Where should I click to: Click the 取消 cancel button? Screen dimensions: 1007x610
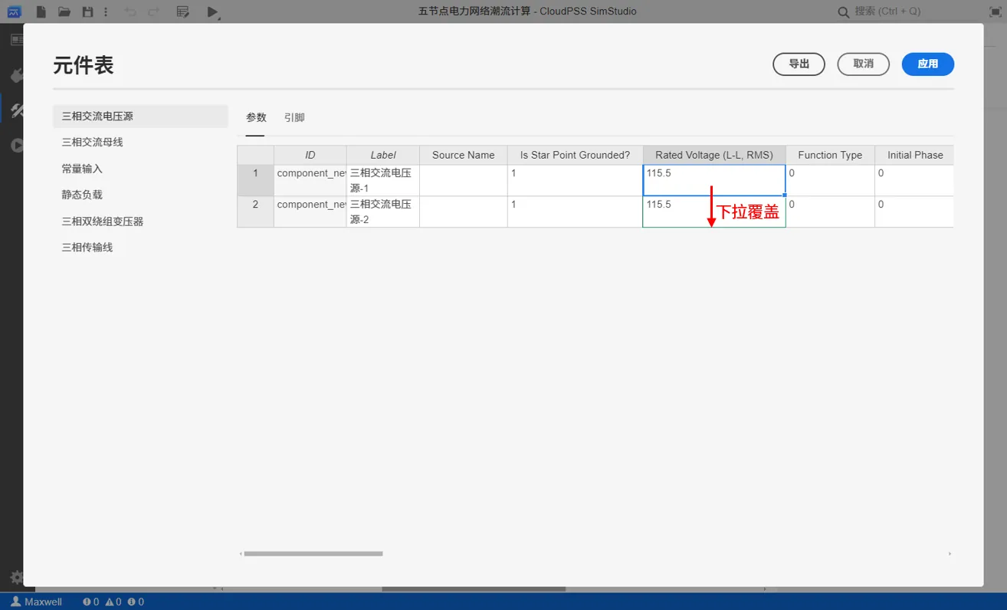863,64
